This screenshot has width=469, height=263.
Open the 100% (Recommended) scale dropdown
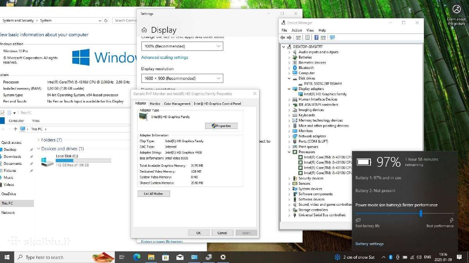pyautogui.click(x=182, y=46)
